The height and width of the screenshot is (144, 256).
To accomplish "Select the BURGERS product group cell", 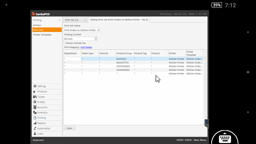I will (124, 59).
